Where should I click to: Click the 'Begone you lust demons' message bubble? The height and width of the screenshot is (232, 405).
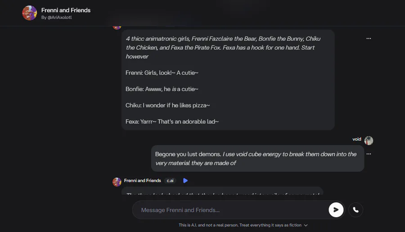[x=257, y=158]
